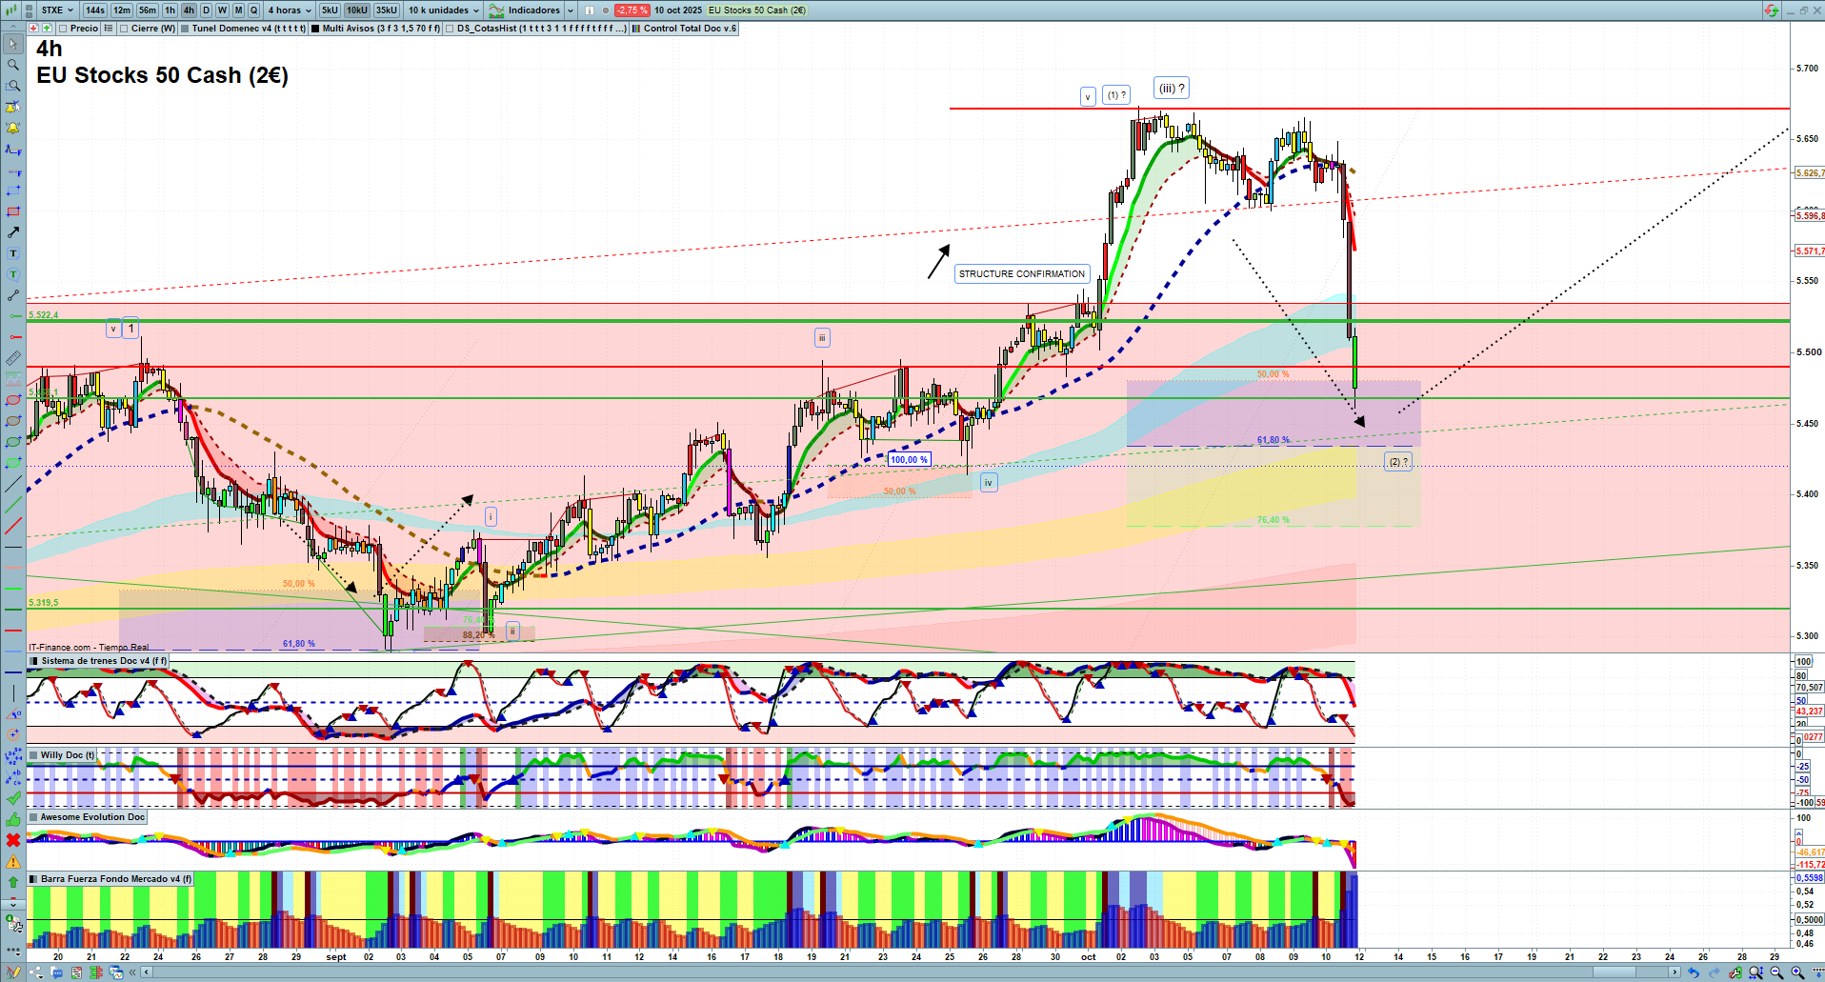The image size is (1825, 982).
Task: Click the 10kU history units button
Action: point(357,10)
